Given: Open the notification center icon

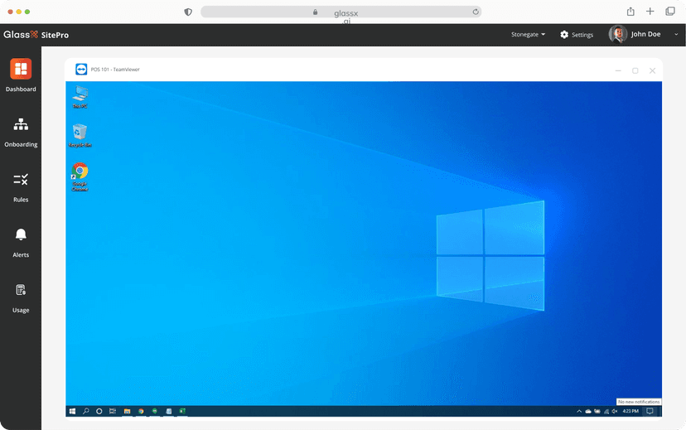Looking at the screenshot, I should 650,411.
